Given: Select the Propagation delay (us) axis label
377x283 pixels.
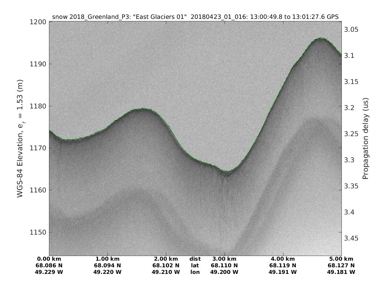Looking at the screenshot, I should point(365,138).
